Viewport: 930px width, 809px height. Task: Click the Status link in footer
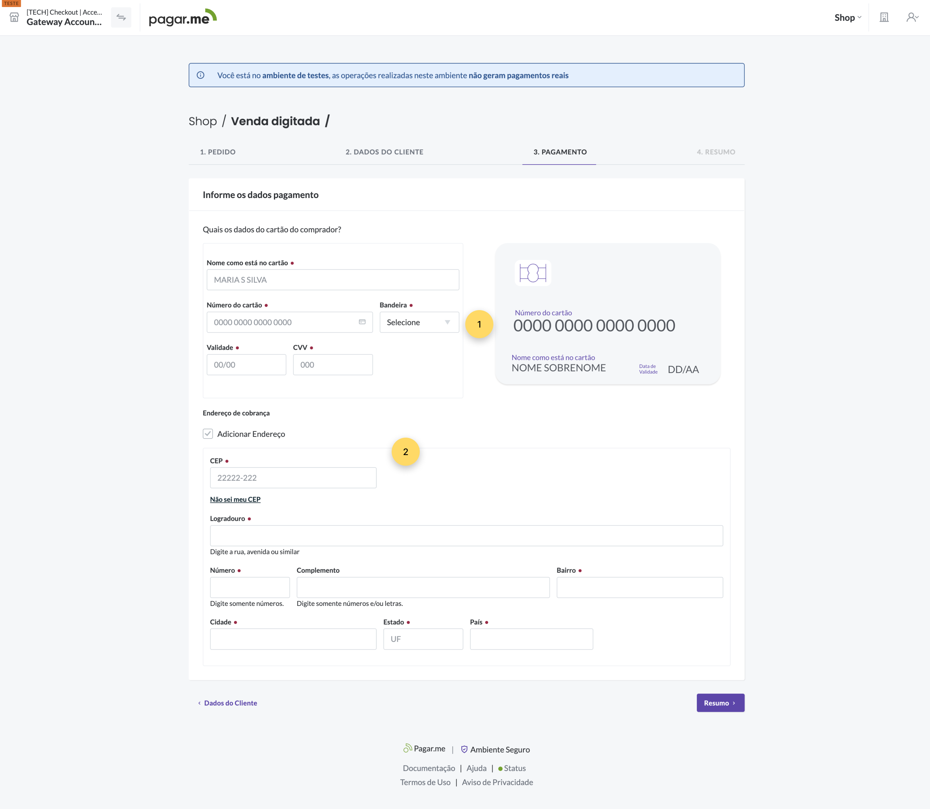pos(514,768)
